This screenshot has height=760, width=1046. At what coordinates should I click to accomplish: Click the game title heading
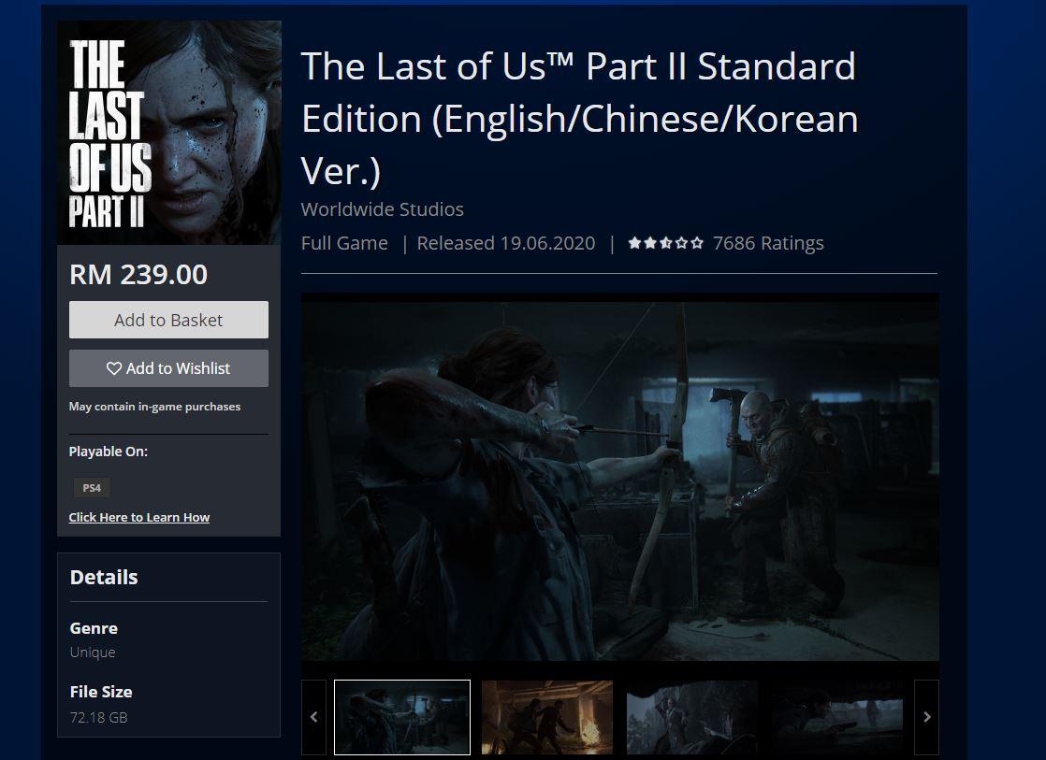point(580,119)
